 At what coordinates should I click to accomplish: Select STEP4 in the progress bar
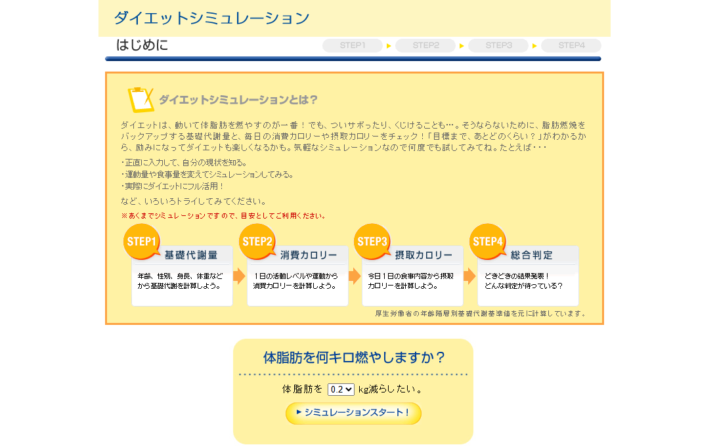pyautogui.click(x=571, y=46)
